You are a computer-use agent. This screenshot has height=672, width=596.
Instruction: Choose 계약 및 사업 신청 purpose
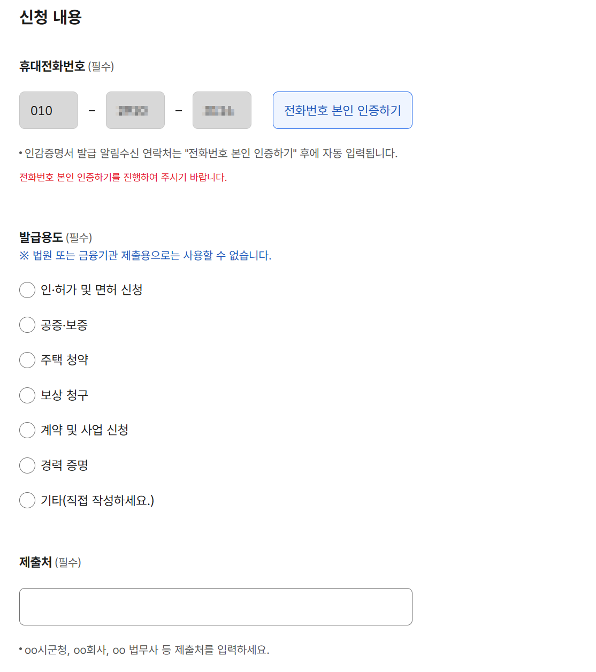click(27, 430)
